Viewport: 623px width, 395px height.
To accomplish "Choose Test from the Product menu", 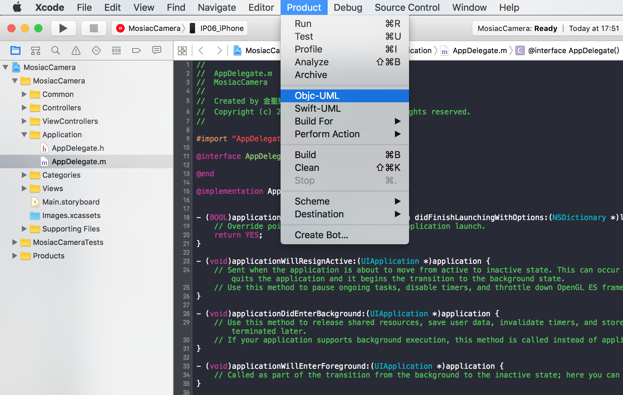I will click(x=345, y=36).
